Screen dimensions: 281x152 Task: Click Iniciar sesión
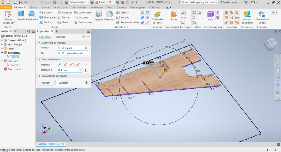(228, 2)
